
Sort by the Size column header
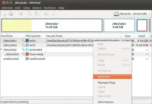[x=128, y=36]
